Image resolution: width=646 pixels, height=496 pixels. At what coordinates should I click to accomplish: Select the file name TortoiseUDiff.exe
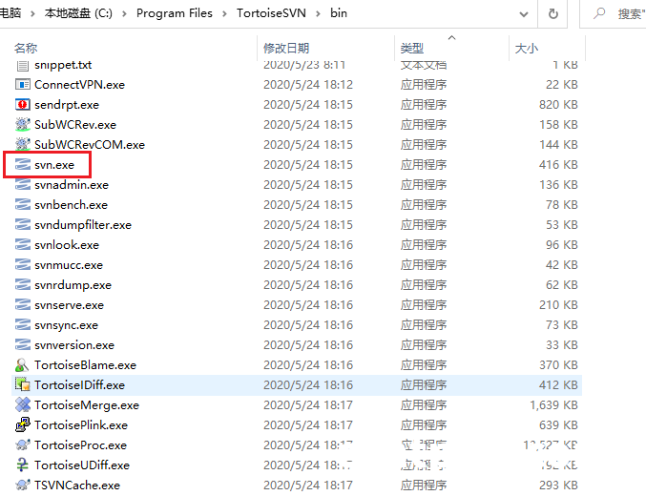tap(82, 465)
